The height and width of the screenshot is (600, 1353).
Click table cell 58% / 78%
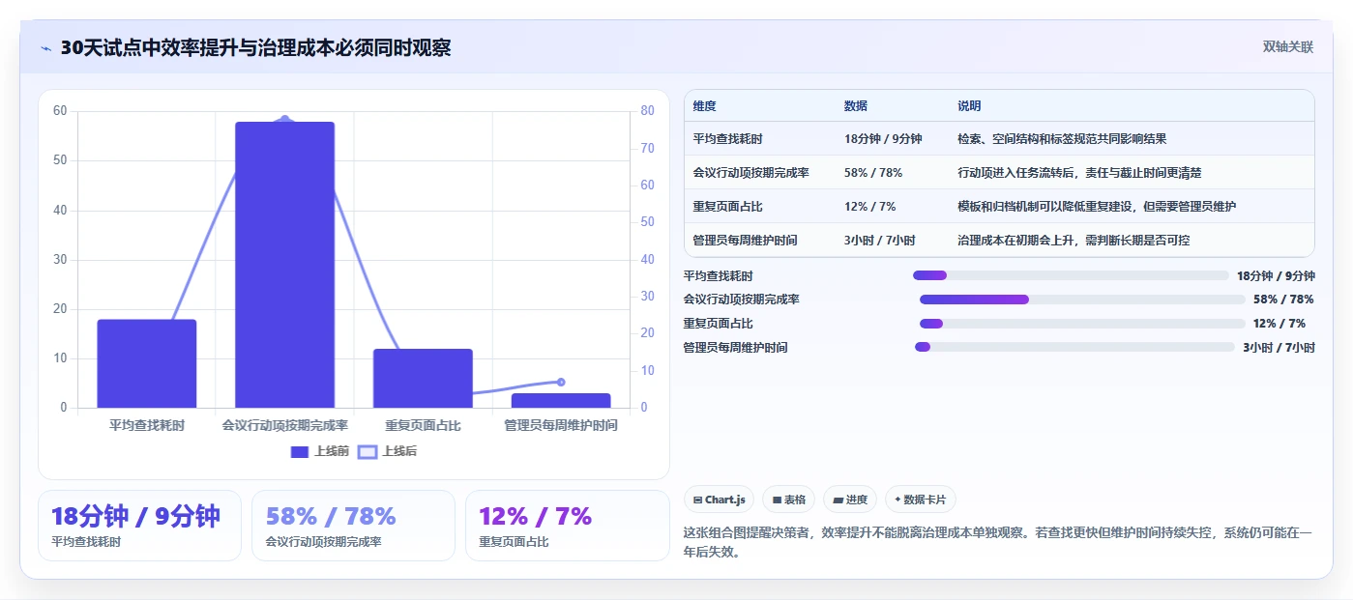[x=873, y=173]
